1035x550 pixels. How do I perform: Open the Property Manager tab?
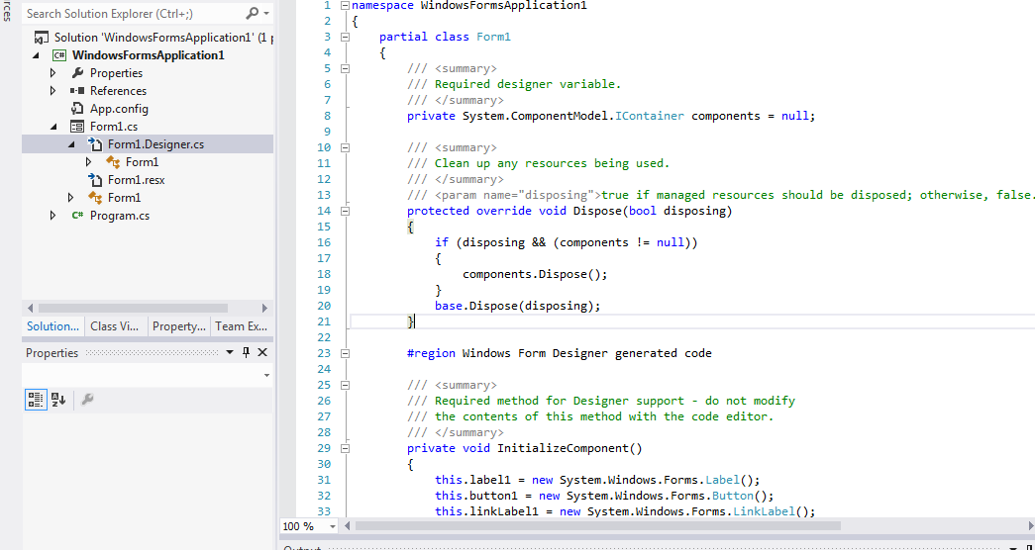[178, 326]
